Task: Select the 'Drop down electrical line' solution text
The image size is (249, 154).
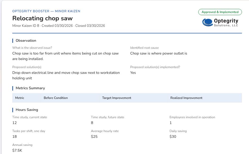Action: coord(66,75)
